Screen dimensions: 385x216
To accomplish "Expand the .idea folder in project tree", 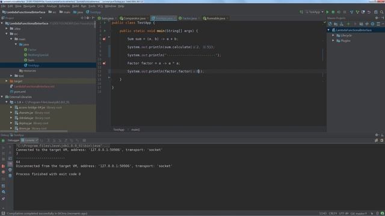I will tap(7, 29).
